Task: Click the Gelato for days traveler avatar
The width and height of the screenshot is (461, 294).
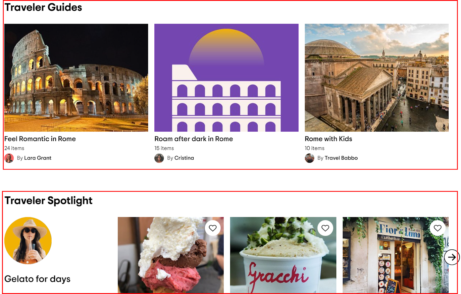Action: (x=28, y=240)
